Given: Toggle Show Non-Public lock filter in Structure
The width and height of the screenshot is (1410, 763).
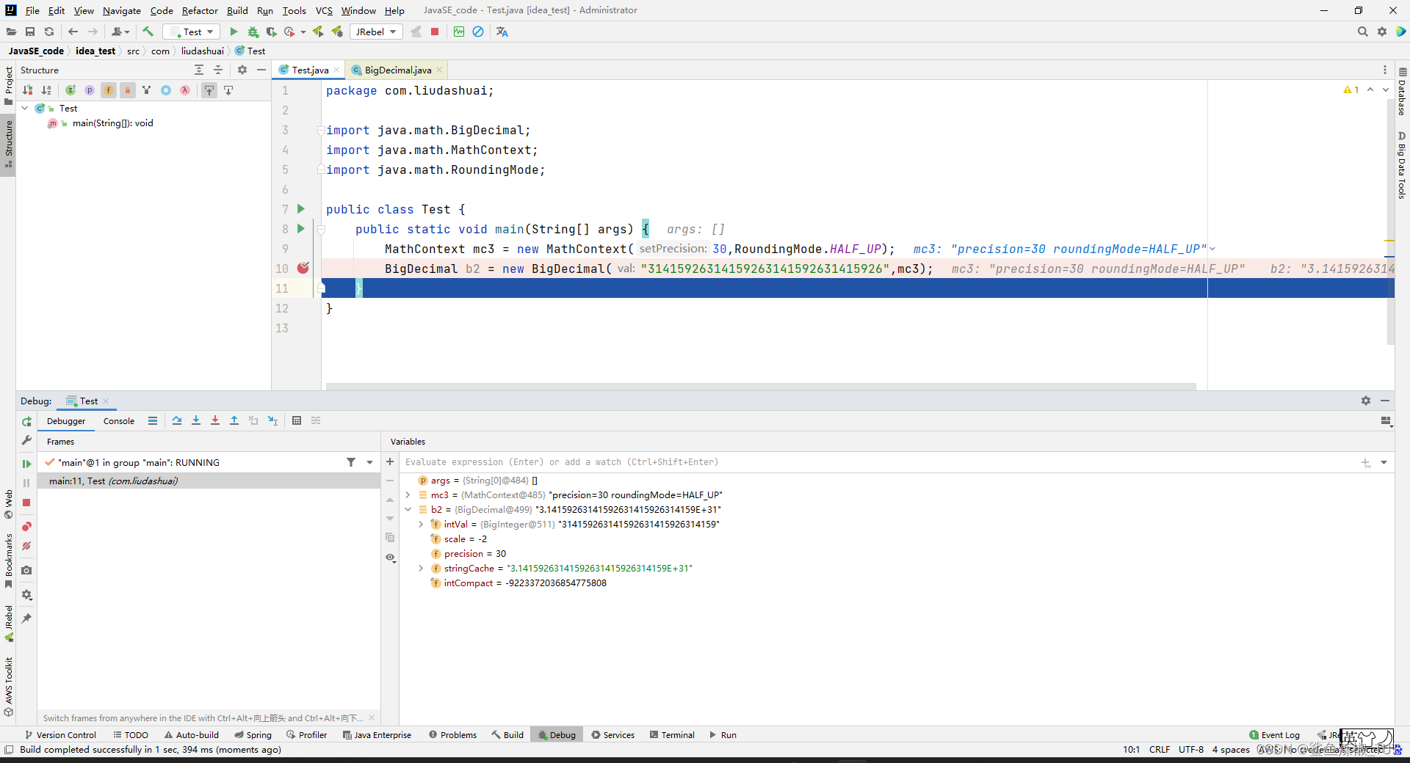Looking at the screenshot, I should pos(128,90).
